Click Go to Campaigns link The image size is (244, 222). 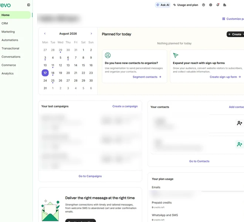pos(90,176)
